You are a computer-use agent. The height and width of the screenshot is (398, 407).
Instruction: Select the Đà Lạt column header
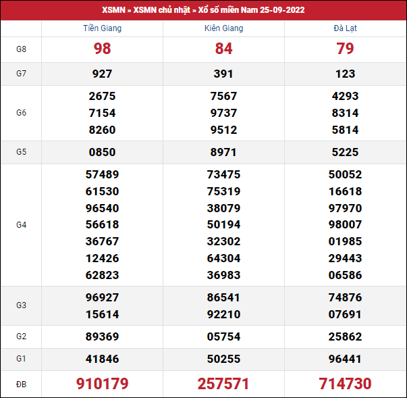coord(345,28)
